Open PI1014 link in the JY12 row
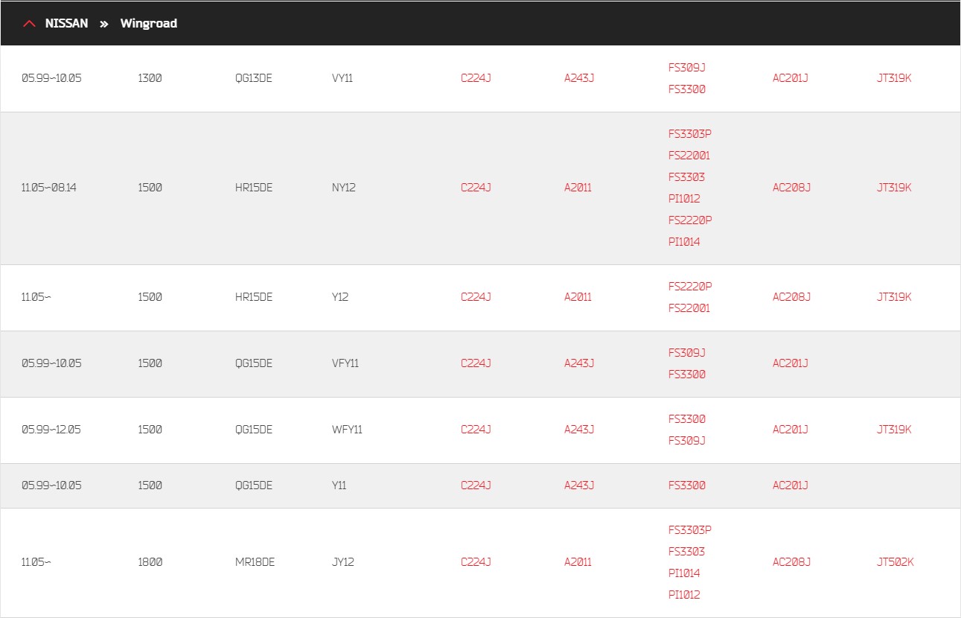 [684, 573]
